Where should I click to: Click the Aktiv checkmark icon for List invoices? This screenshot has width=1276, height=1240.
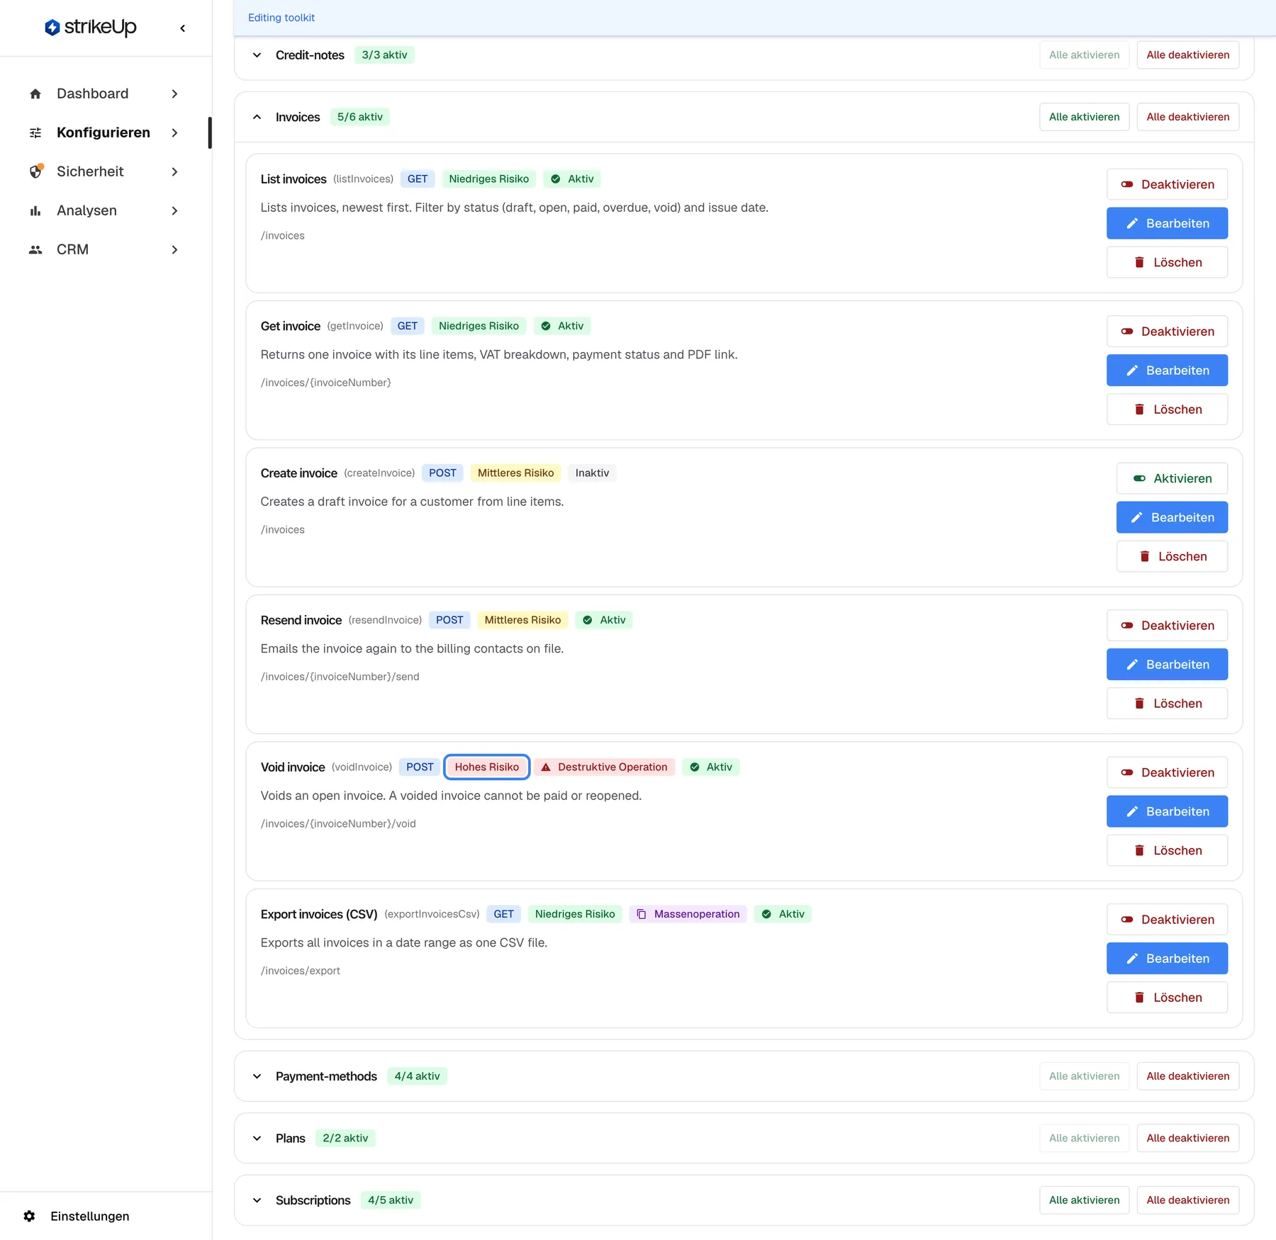coord(556,179)
